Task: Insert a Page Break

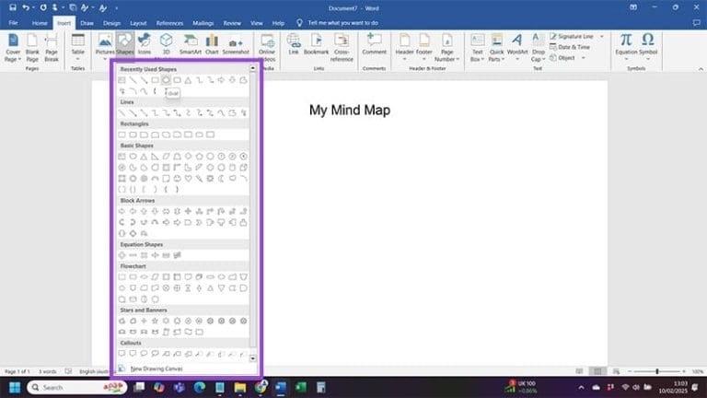Action: point(52,47)
